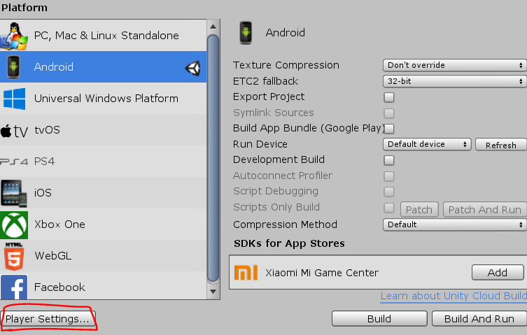Viewport: 527px width, 335px height.
Task: Open the ETC2 fallback 32-bit dropdown
Action: pyautogui.click(x=455, y=81)
